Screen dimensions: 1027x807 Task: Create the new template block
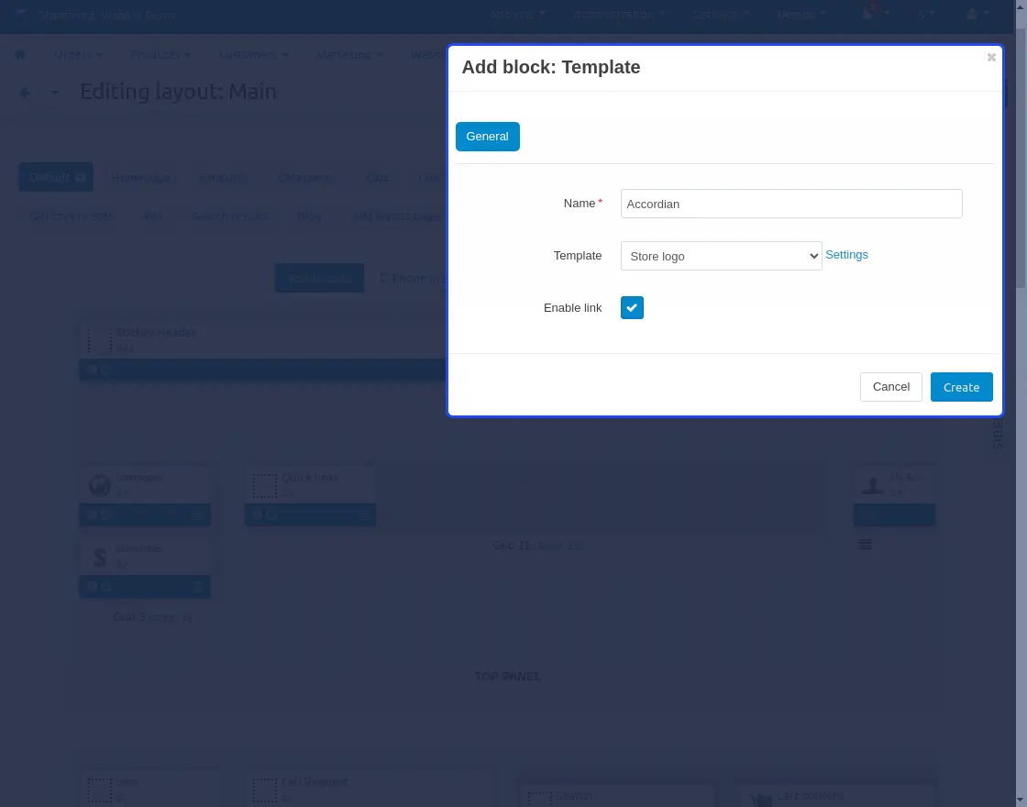tap(962, 387)
